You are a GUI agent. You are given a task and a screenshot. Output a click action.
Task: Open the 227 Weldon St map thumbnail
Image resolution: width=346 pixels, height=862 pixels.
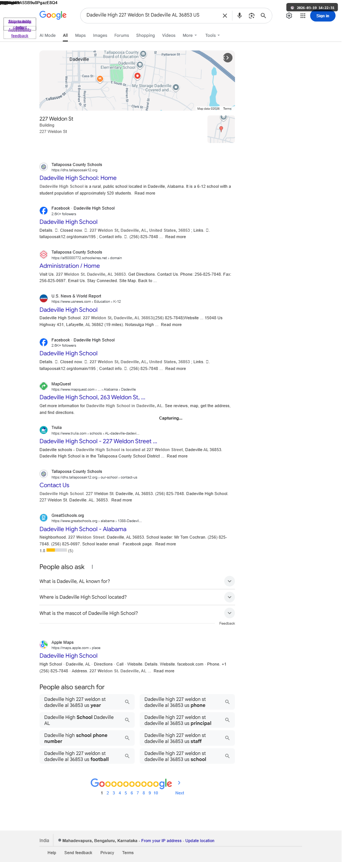tap(221, 129)
